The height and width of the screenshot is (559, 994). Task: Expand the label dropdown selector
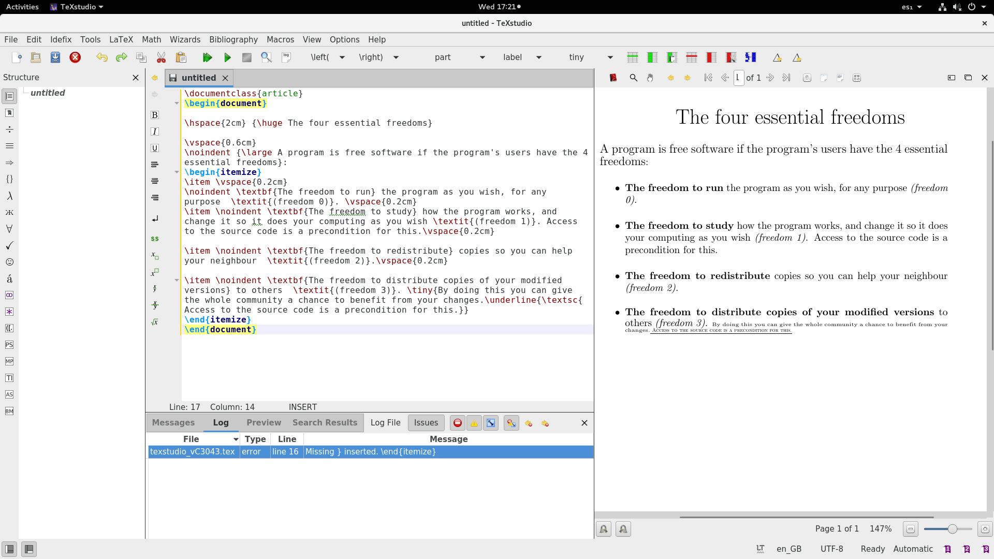pos(538,56)
